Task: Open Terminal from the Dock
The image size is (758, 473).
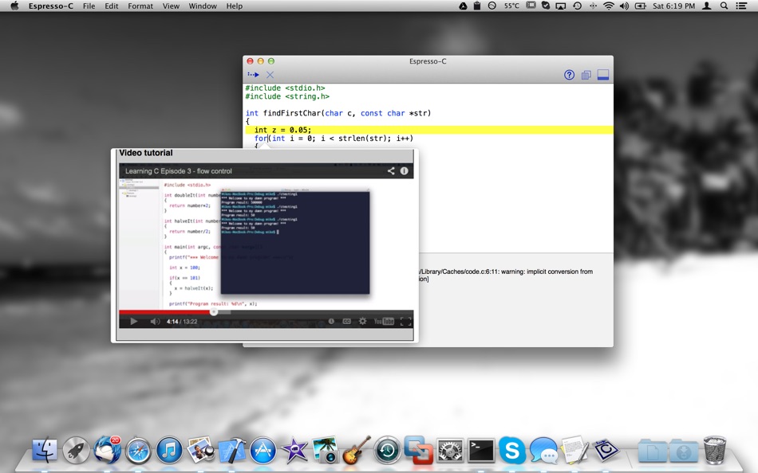Action: (481, 451)
